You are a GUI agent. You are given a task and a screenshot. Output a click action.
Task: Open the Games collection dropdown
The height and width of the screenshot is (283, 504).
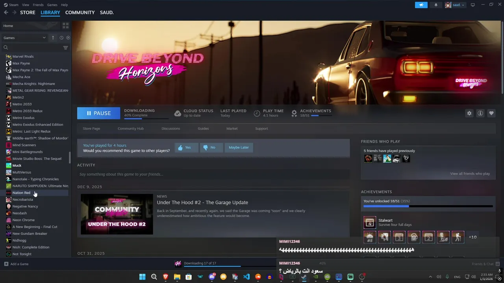24,38
